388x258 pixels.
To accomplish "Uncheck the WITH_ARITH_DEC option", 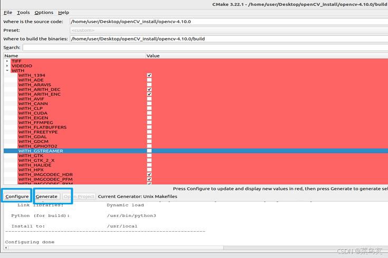I will pos(149,90).
